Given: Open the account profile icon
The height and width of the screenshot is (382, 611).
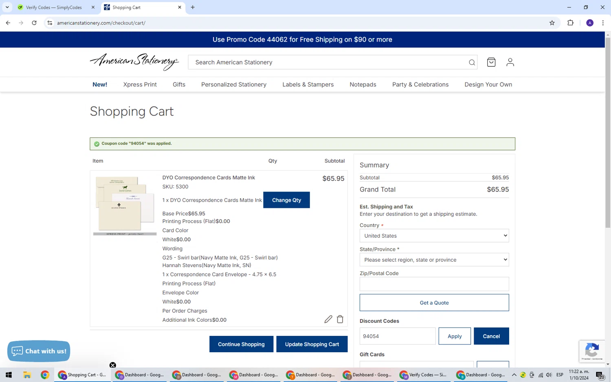Looking at the screenshot, I should 510,62.
